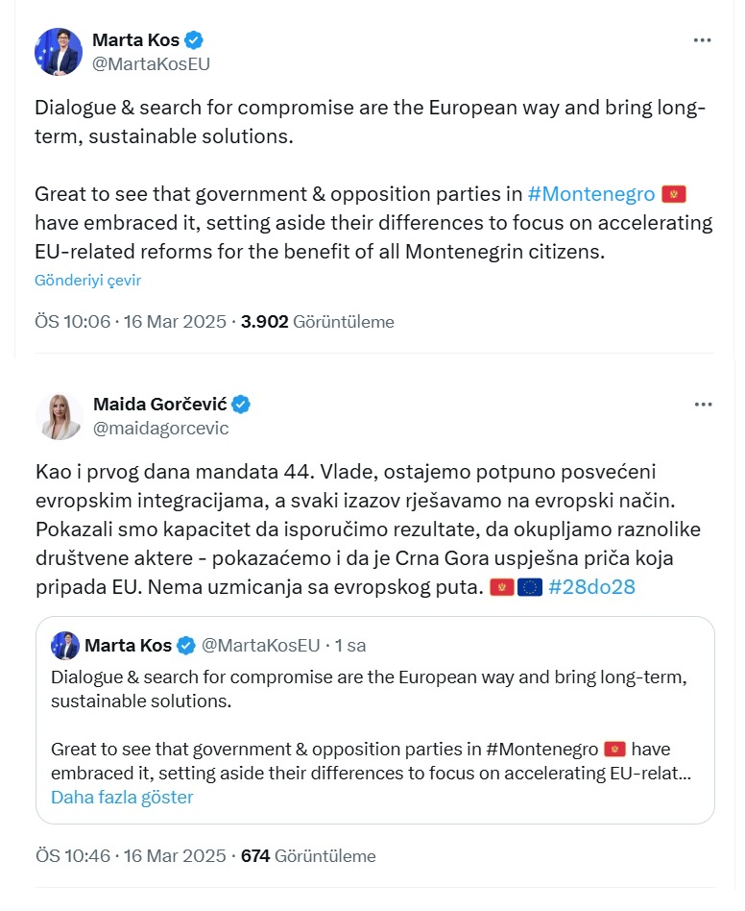The width and height of the screenshot is (745, 911).
Task: Open @MartaKosEU handle link
Action: pos(151,64)
